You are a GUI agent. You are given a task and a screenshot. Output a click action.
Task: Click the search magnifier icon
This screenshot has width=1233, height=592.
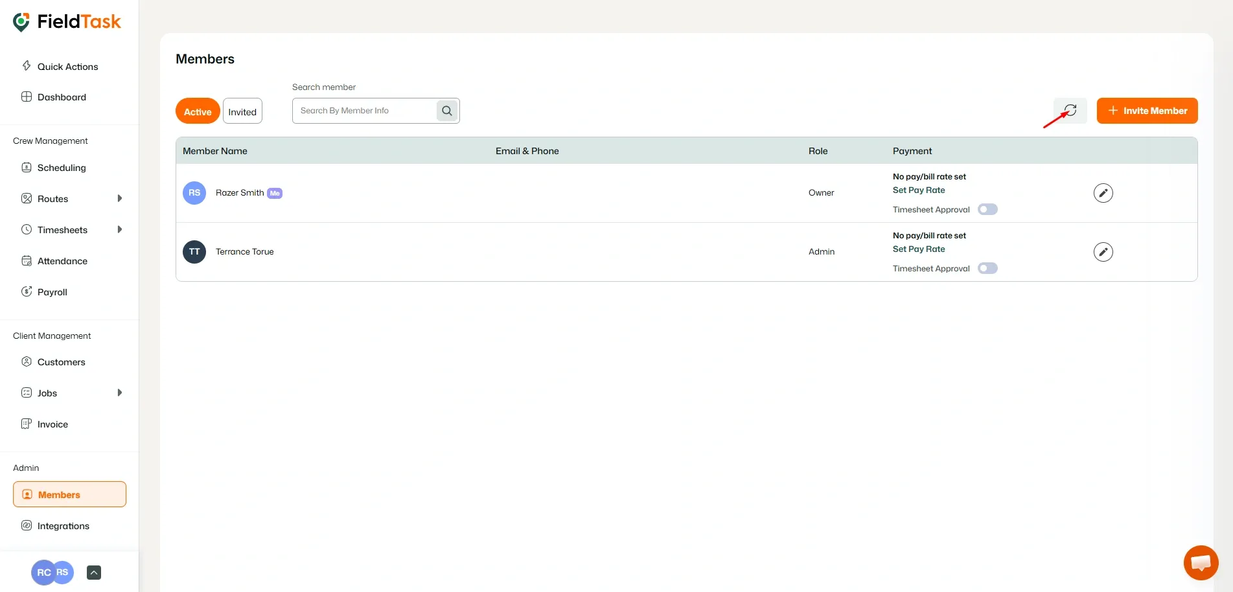pyautogui.click(x=446, y=110)
